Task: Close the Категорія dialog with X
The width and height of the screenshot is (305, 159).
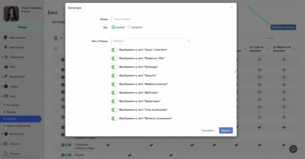Action: click(232, 8)
